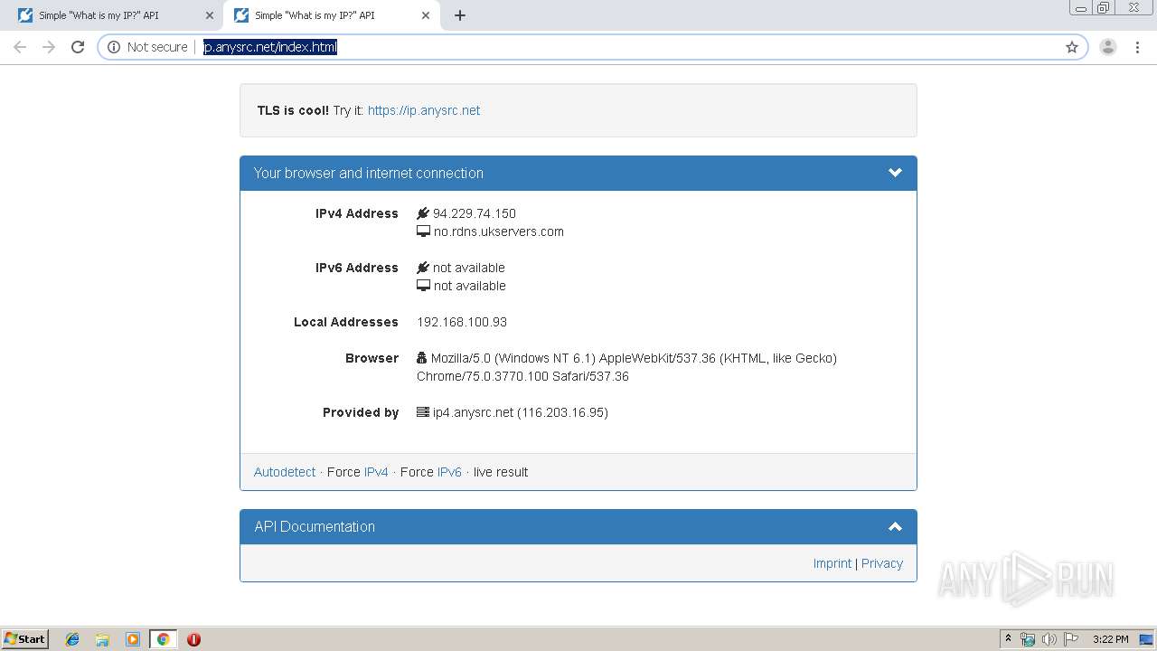The width and height of the screenshot is (1157, 651).
Task: Select the second 'What is my IP?' tab
Action: coord(331,15)
